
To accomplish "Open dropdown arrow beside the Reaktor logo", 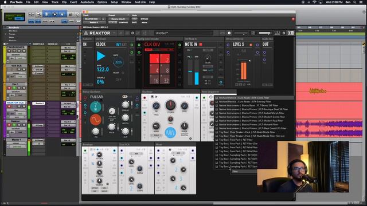I will point(114,33).
